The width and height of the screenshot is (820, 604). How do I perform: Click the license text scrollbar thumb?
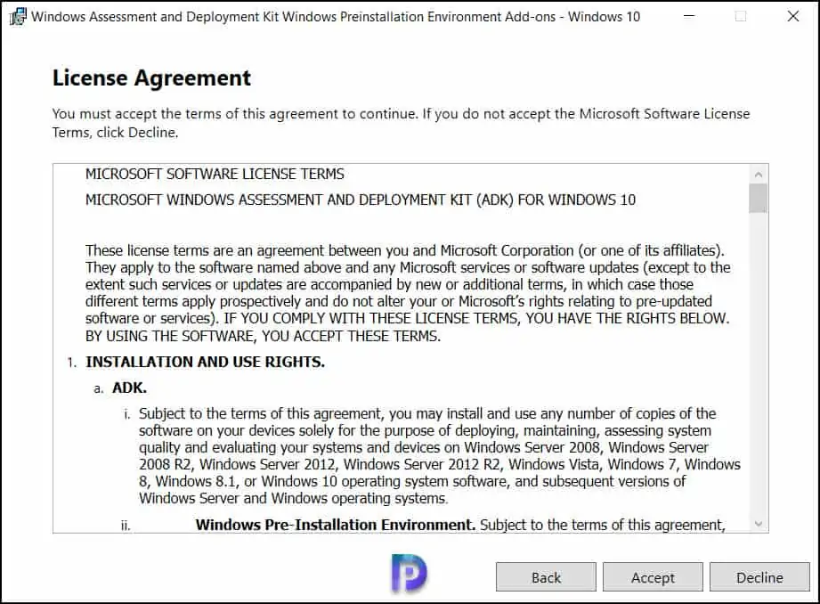point(759,198)
